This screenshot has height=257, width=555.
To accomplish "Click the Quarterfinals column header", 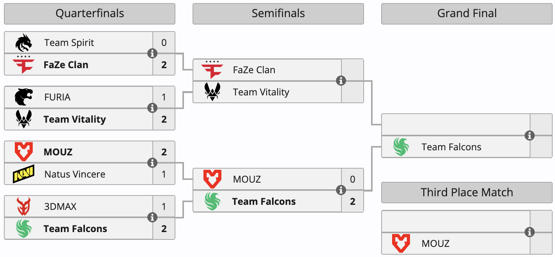I will pos(90,14).
